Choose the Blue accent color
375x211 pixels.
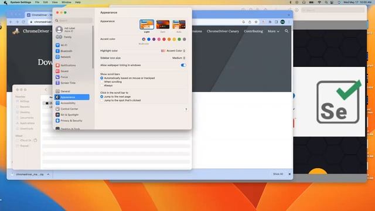[149, 39]
